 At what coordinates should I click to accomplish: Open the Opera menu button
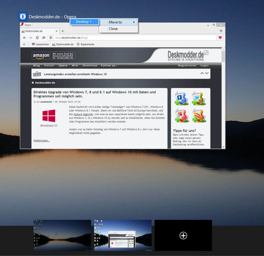pyautogui.click(x=26, y=25)
